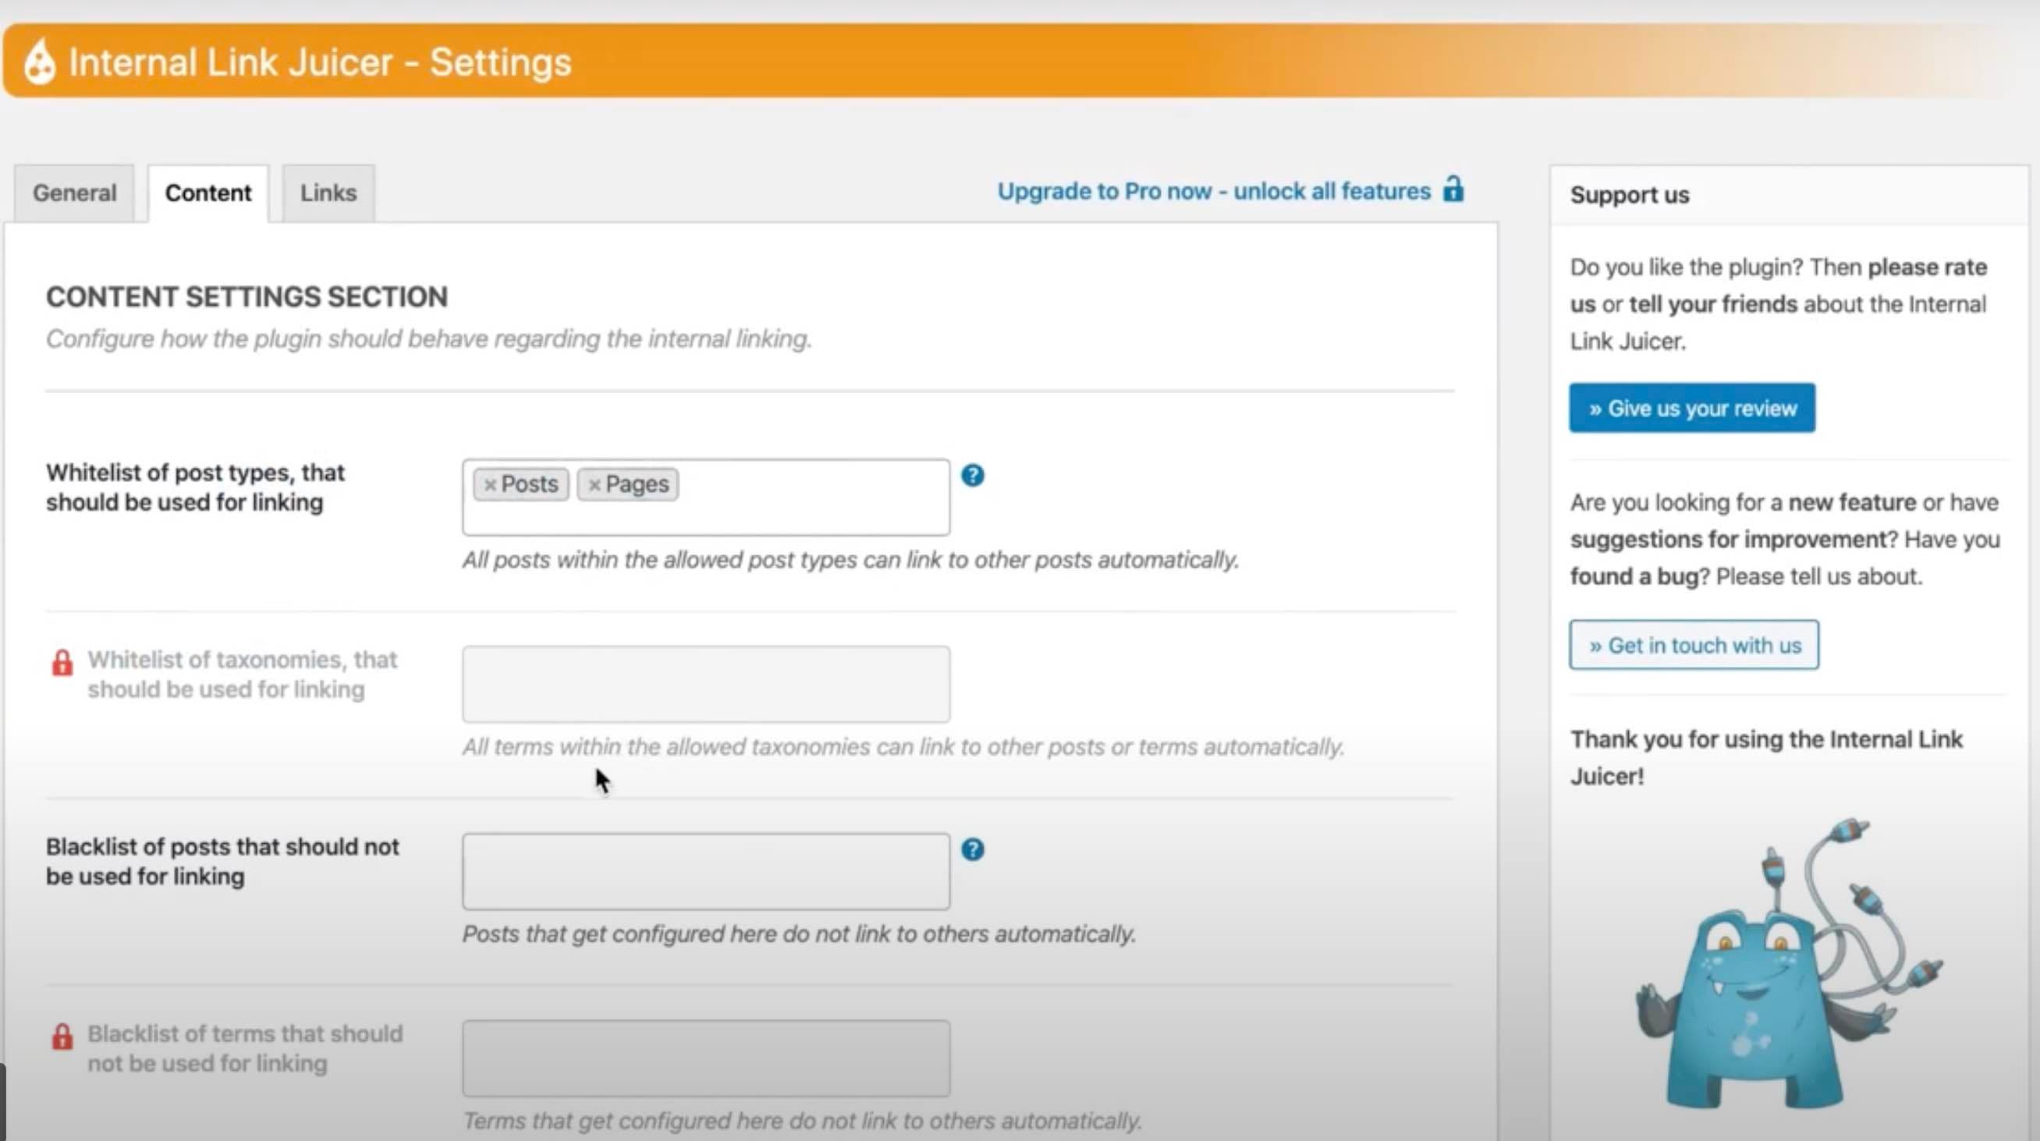
Task: Open the Links tab
Action: coord(328,193)
